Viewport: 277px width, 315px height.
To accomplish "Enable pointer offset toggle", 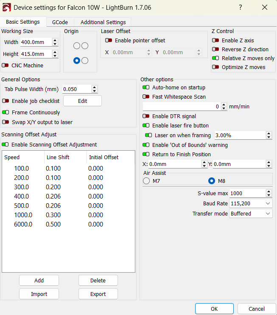I will click(x=109, y=40).
